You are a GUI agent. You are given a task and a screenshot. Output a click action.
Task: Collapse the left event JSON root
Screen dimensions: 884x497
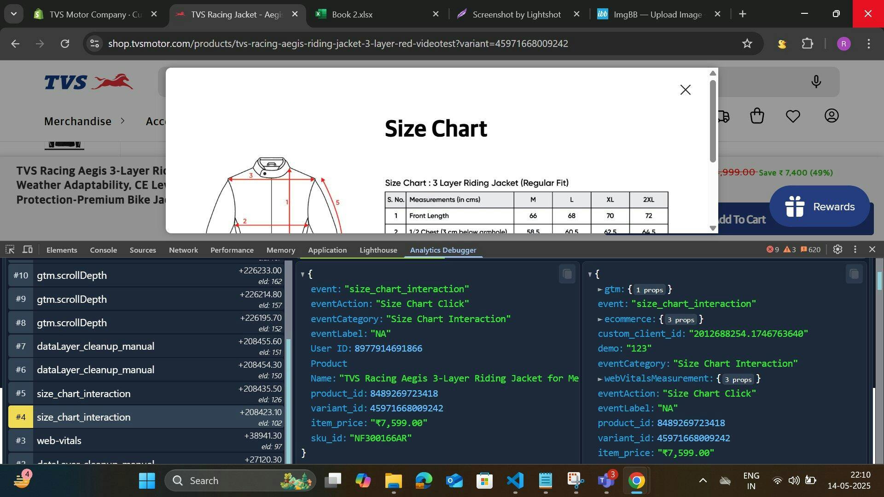[x=302, y=275]
